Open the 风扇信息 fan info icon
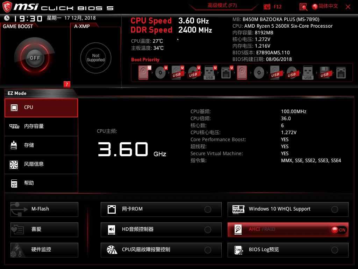Viewport: 358px width, 269px height. 14,164
